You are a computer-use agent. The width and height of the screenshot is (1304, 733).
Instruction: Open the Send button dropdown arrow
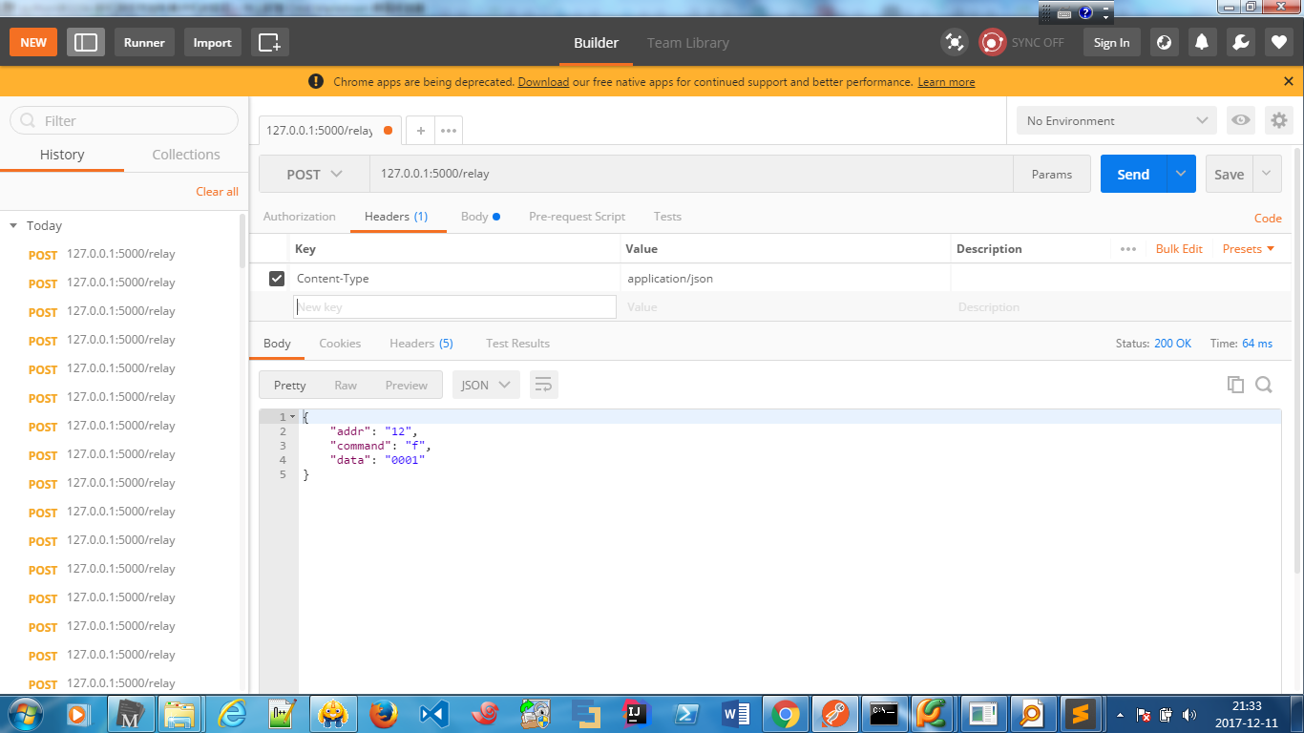(x=1181, y=174)
